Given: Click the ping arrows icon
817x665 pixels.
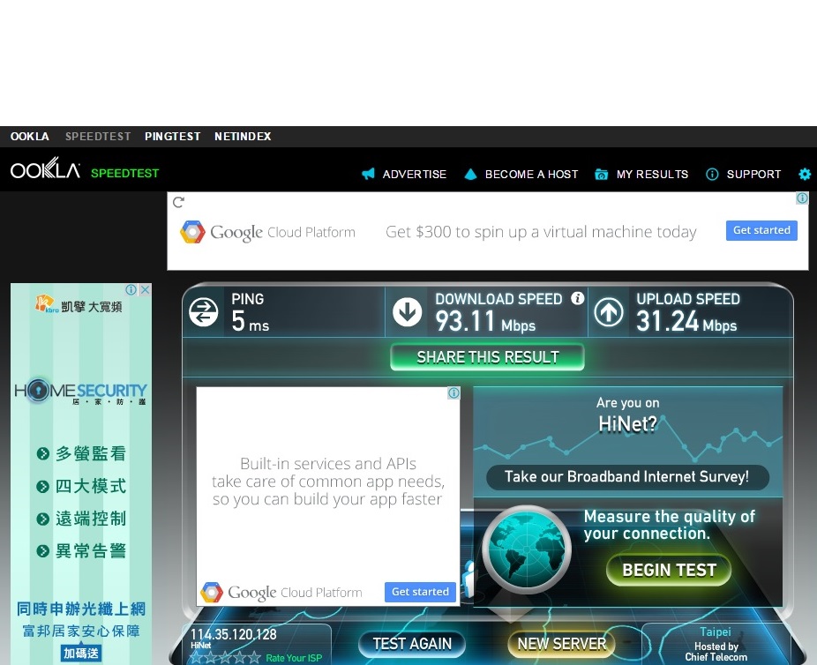Looking at the screenshot, I should tap(203, 312).
